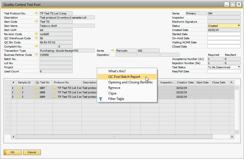
Task: Click Protocol No column header
Action: (67, 83)
